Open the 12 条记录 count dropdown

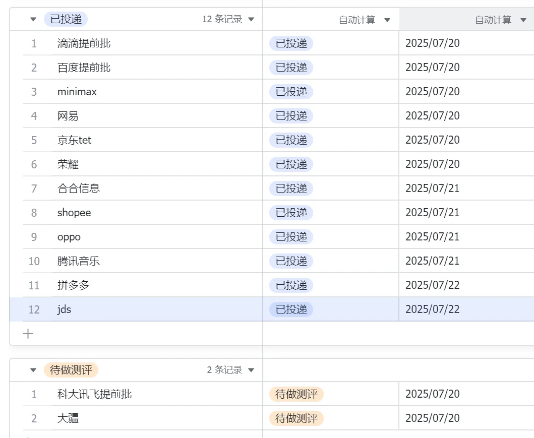pos(251,19)
